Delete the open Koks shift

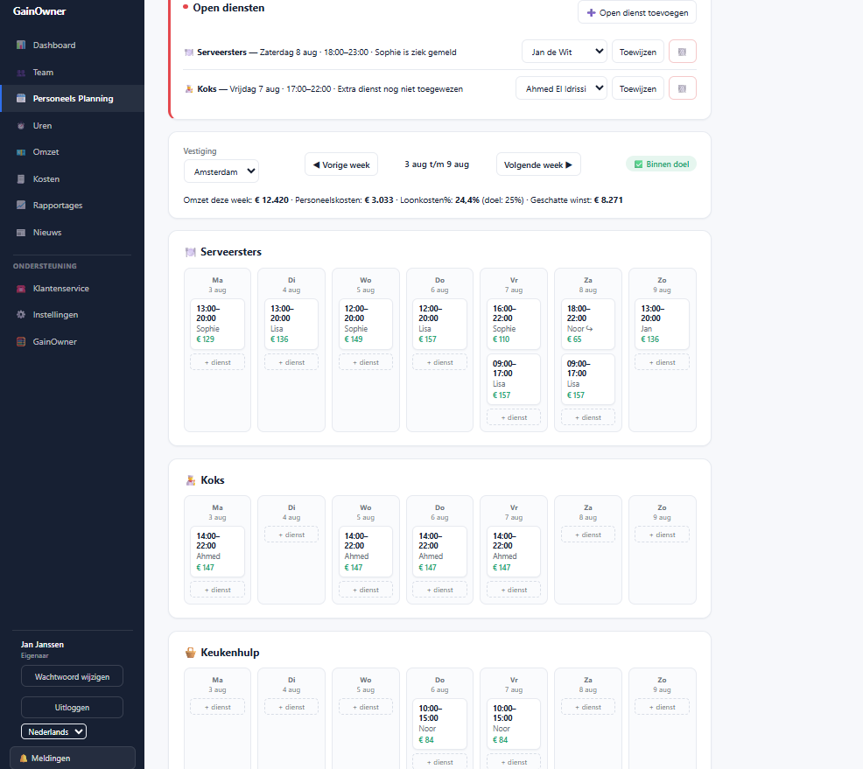tap(683, 88)
